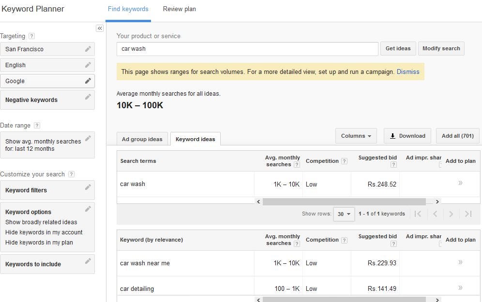Download the keyword ideas
Screen dimensions: 482x302
click(x=407, y=136)
